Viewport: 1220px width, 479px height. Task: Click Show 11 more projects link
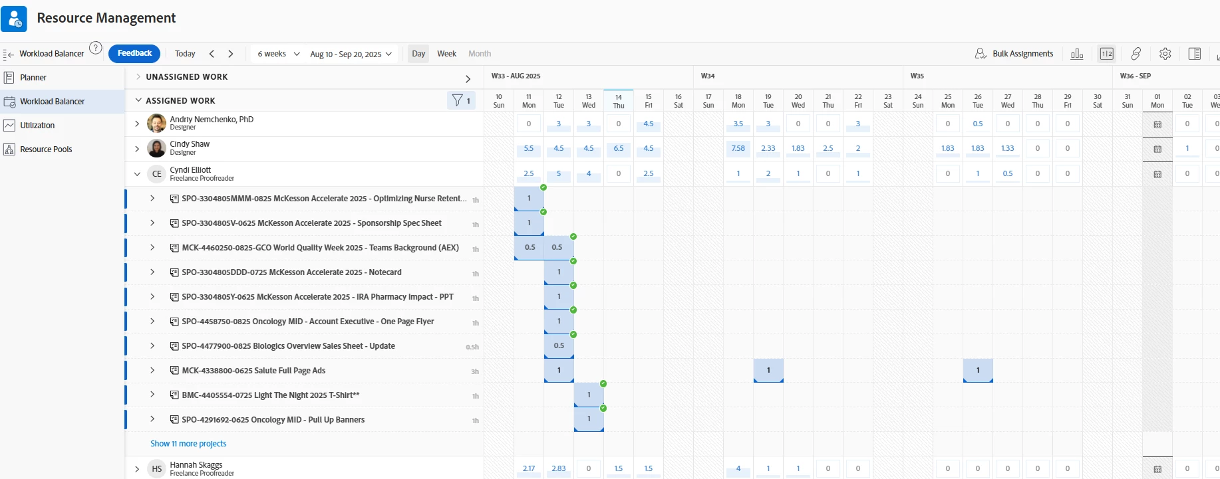click(188, 444)
